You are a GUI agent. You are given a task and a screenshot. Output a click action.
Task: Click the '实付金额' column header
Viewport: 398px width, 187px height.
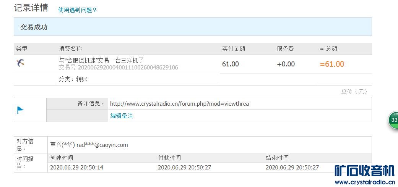click(234, 48)
